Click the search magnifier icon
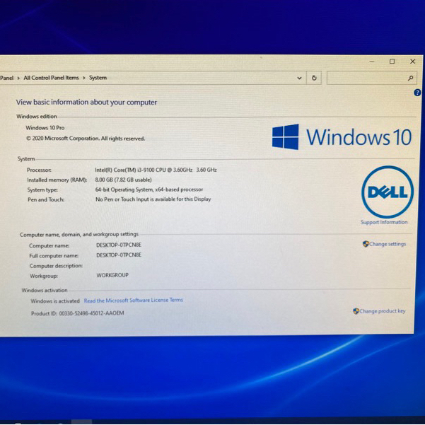Screen dimensions: 425x425 click(x=410, y=78)
